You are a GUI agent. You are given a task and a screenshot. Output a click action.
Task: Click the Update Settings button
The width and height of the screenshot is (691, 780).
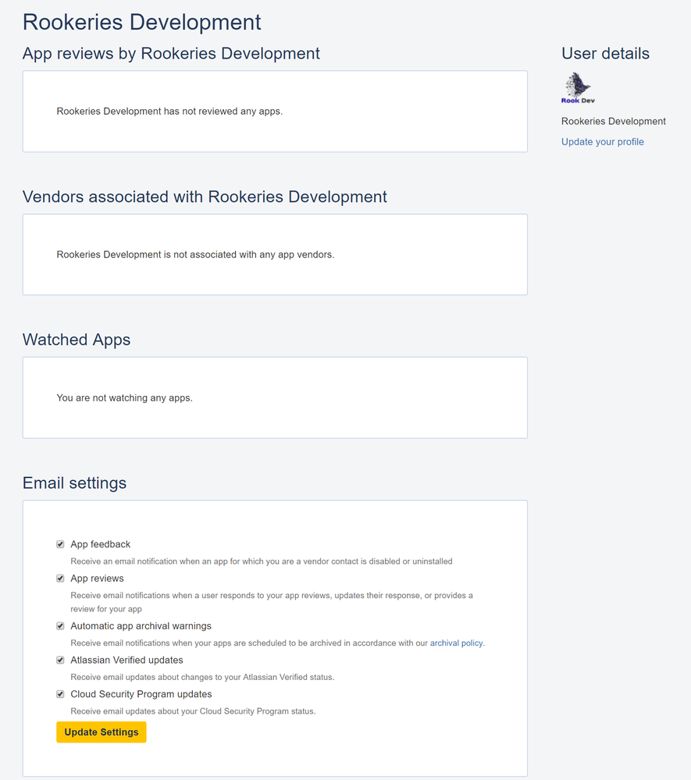coord(102,732)
